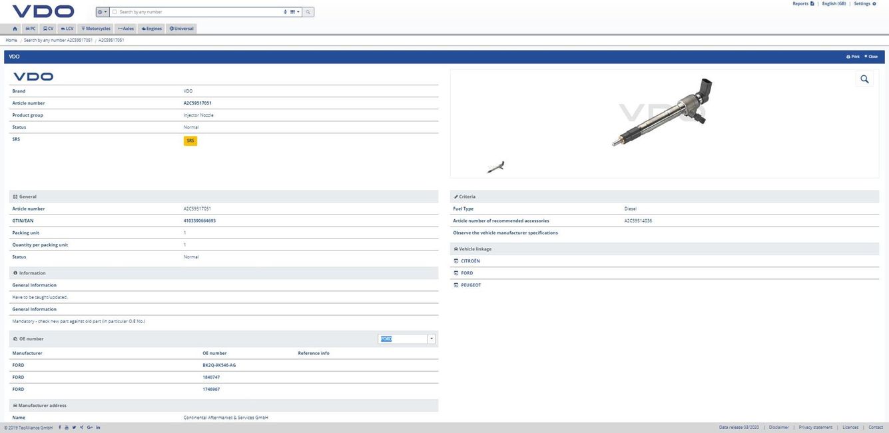Switch to the Motorcycles tab
The width and height of the screenshot is (889, 433).
[96, 29]
